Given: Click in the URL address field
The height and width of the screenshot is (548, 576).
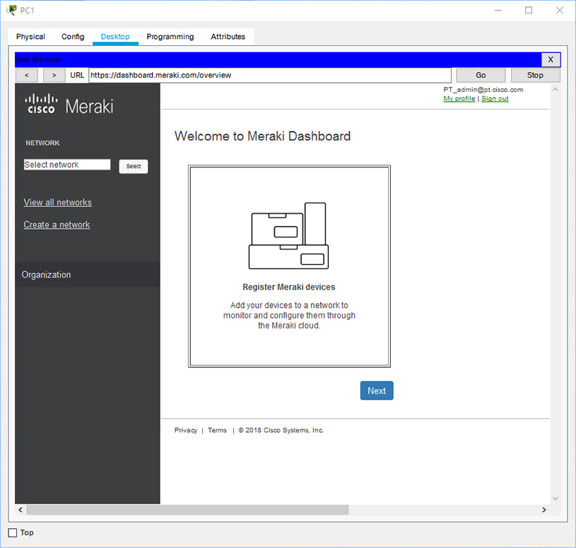Looking at the screenshot, I should point(270,76).
